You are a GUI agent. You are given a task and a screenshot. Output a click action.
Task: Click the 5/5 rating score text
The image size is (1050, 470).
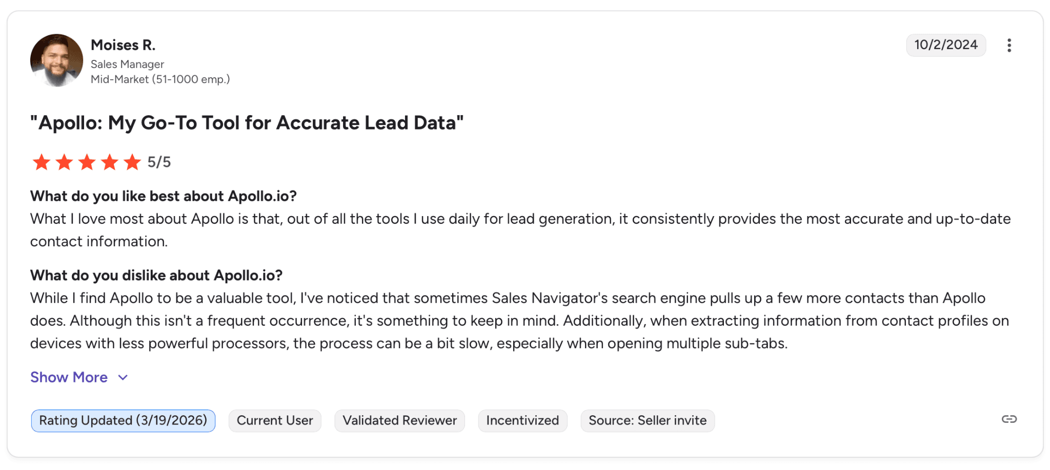coord(159,162)
